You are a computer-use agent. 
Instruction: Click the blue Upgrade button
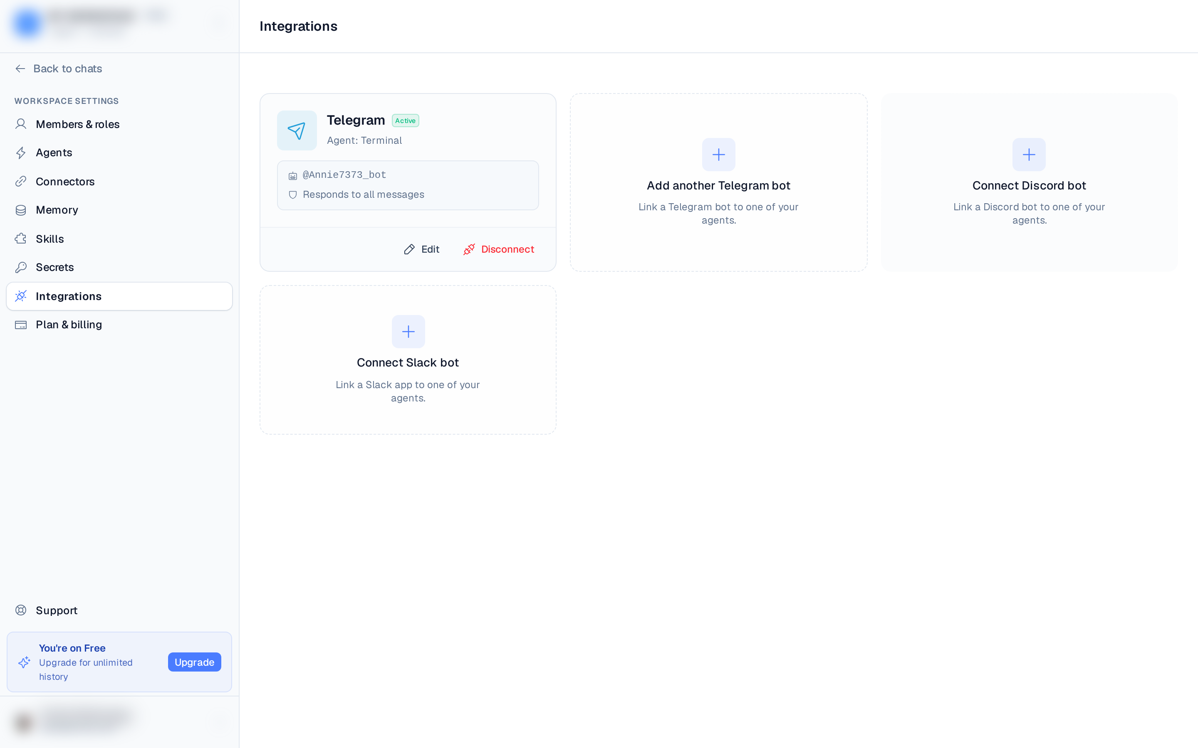pyautogui.click(x=195, y=662)
